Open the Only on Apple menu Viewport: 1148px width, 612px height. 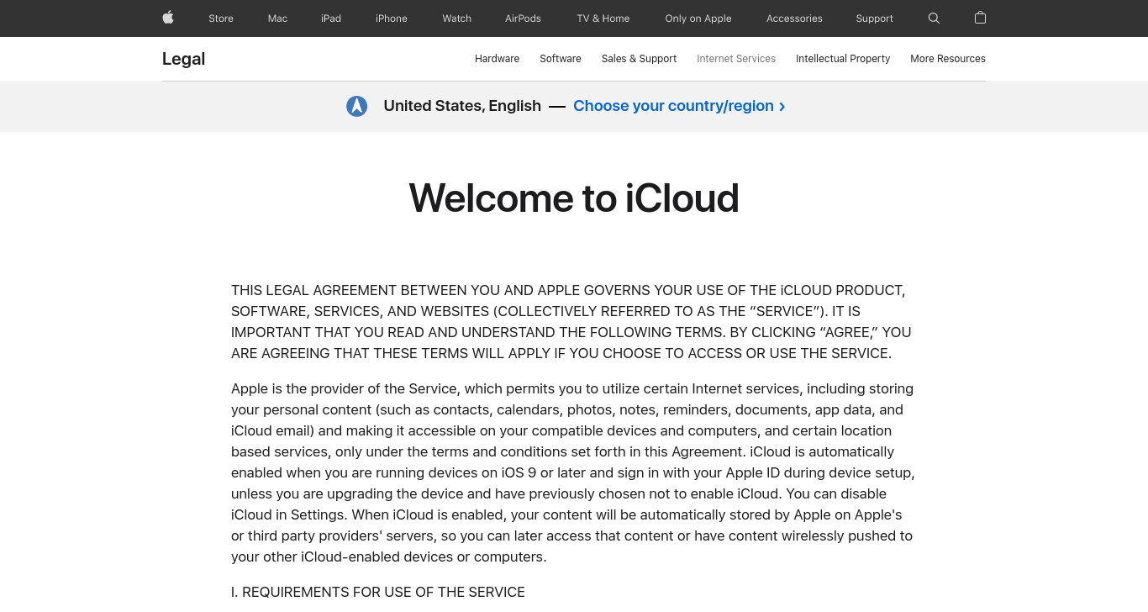(x=698, y=18)
